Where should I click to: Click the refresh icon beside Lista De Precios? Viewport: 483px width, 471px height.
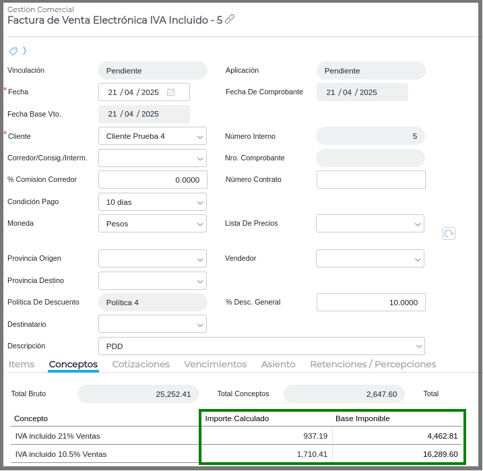tap(449, 233)
